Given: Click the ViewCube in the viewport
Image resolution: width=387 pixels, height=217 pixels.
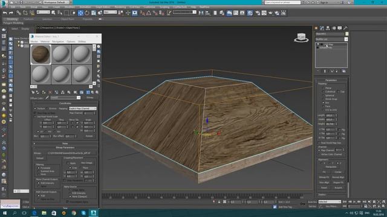Looking at the screenshot, I should [x=301, y=37].
